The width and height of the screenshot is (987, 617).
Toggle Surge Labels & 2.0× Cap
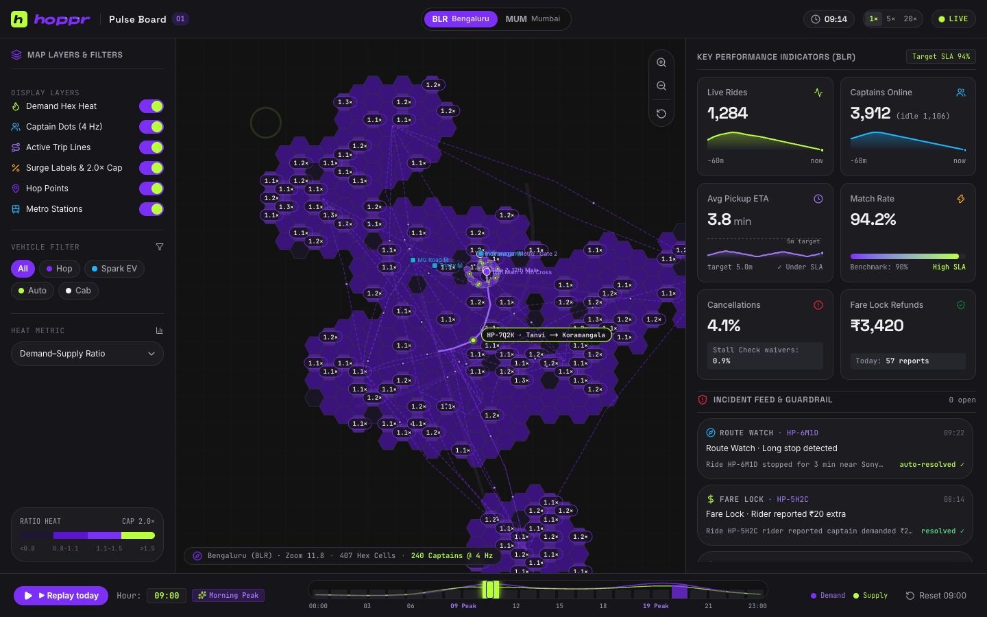click(151, 168)
